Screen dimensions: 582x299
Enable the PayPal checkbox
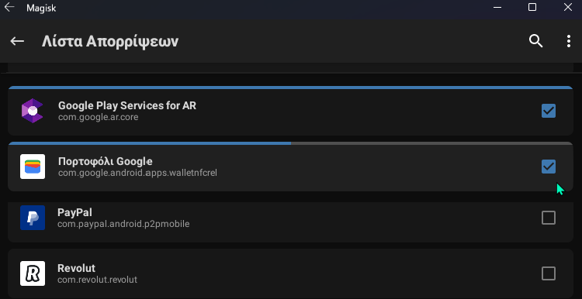[549, 218]
